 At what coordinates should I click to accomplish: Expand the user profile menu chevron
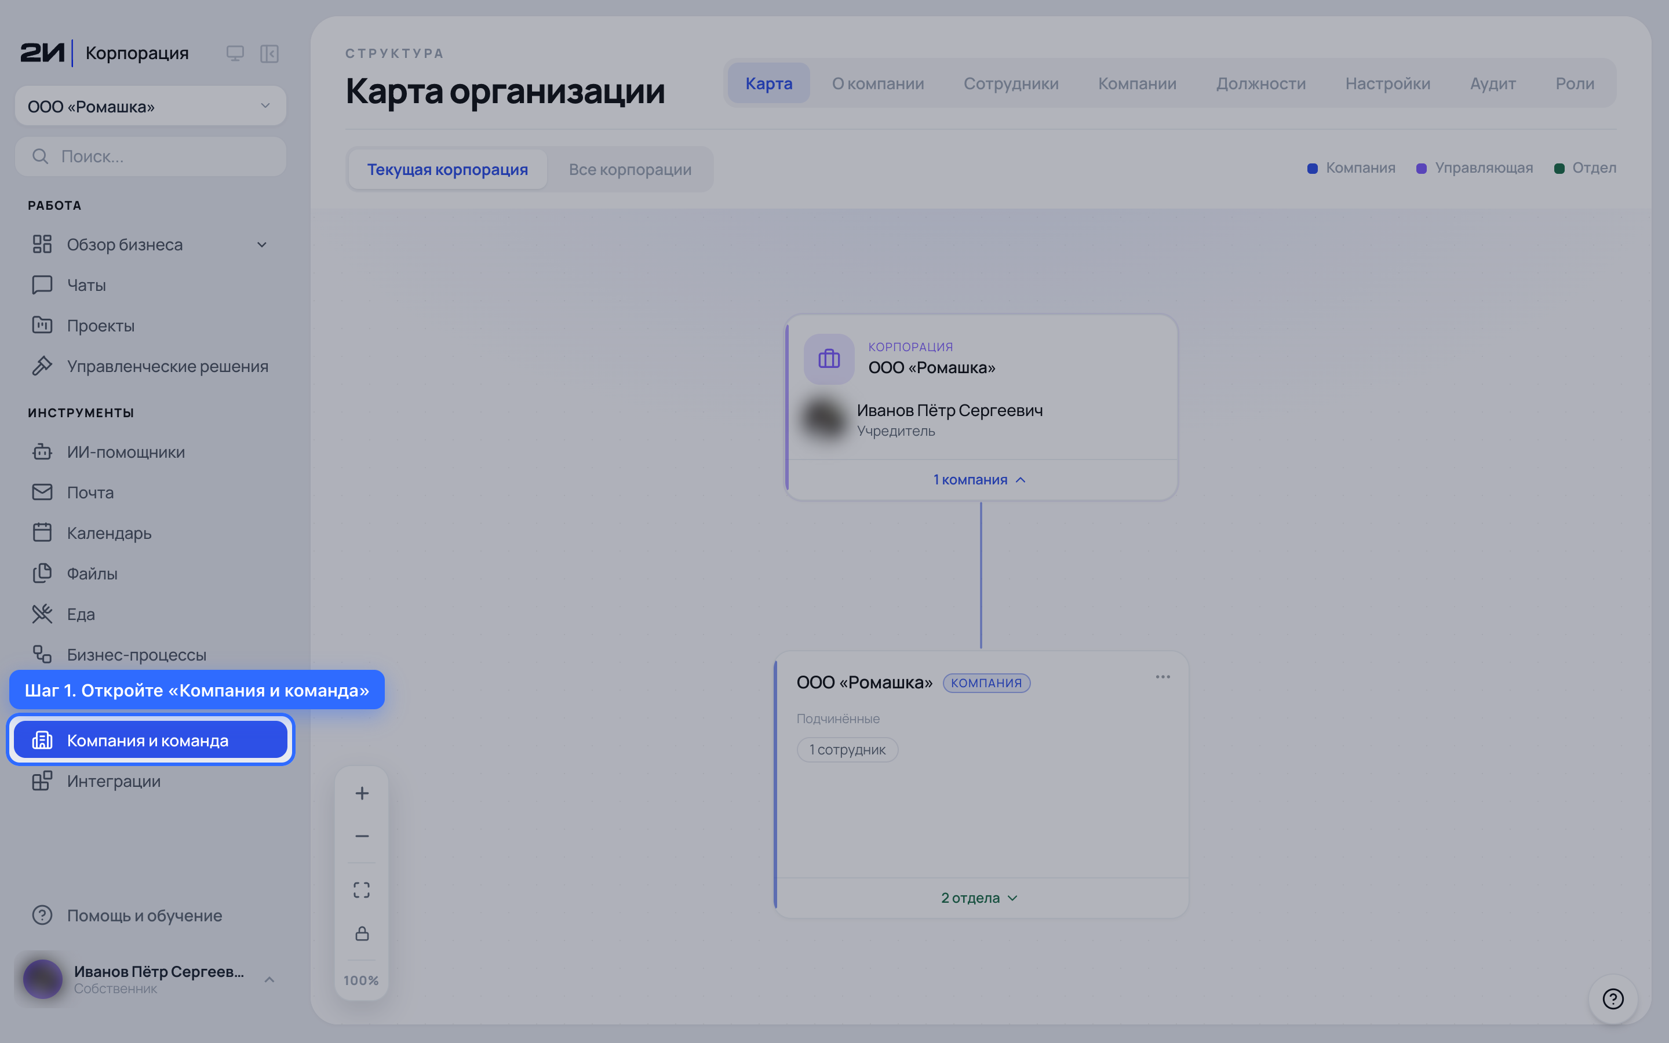[x=269, y=979]
